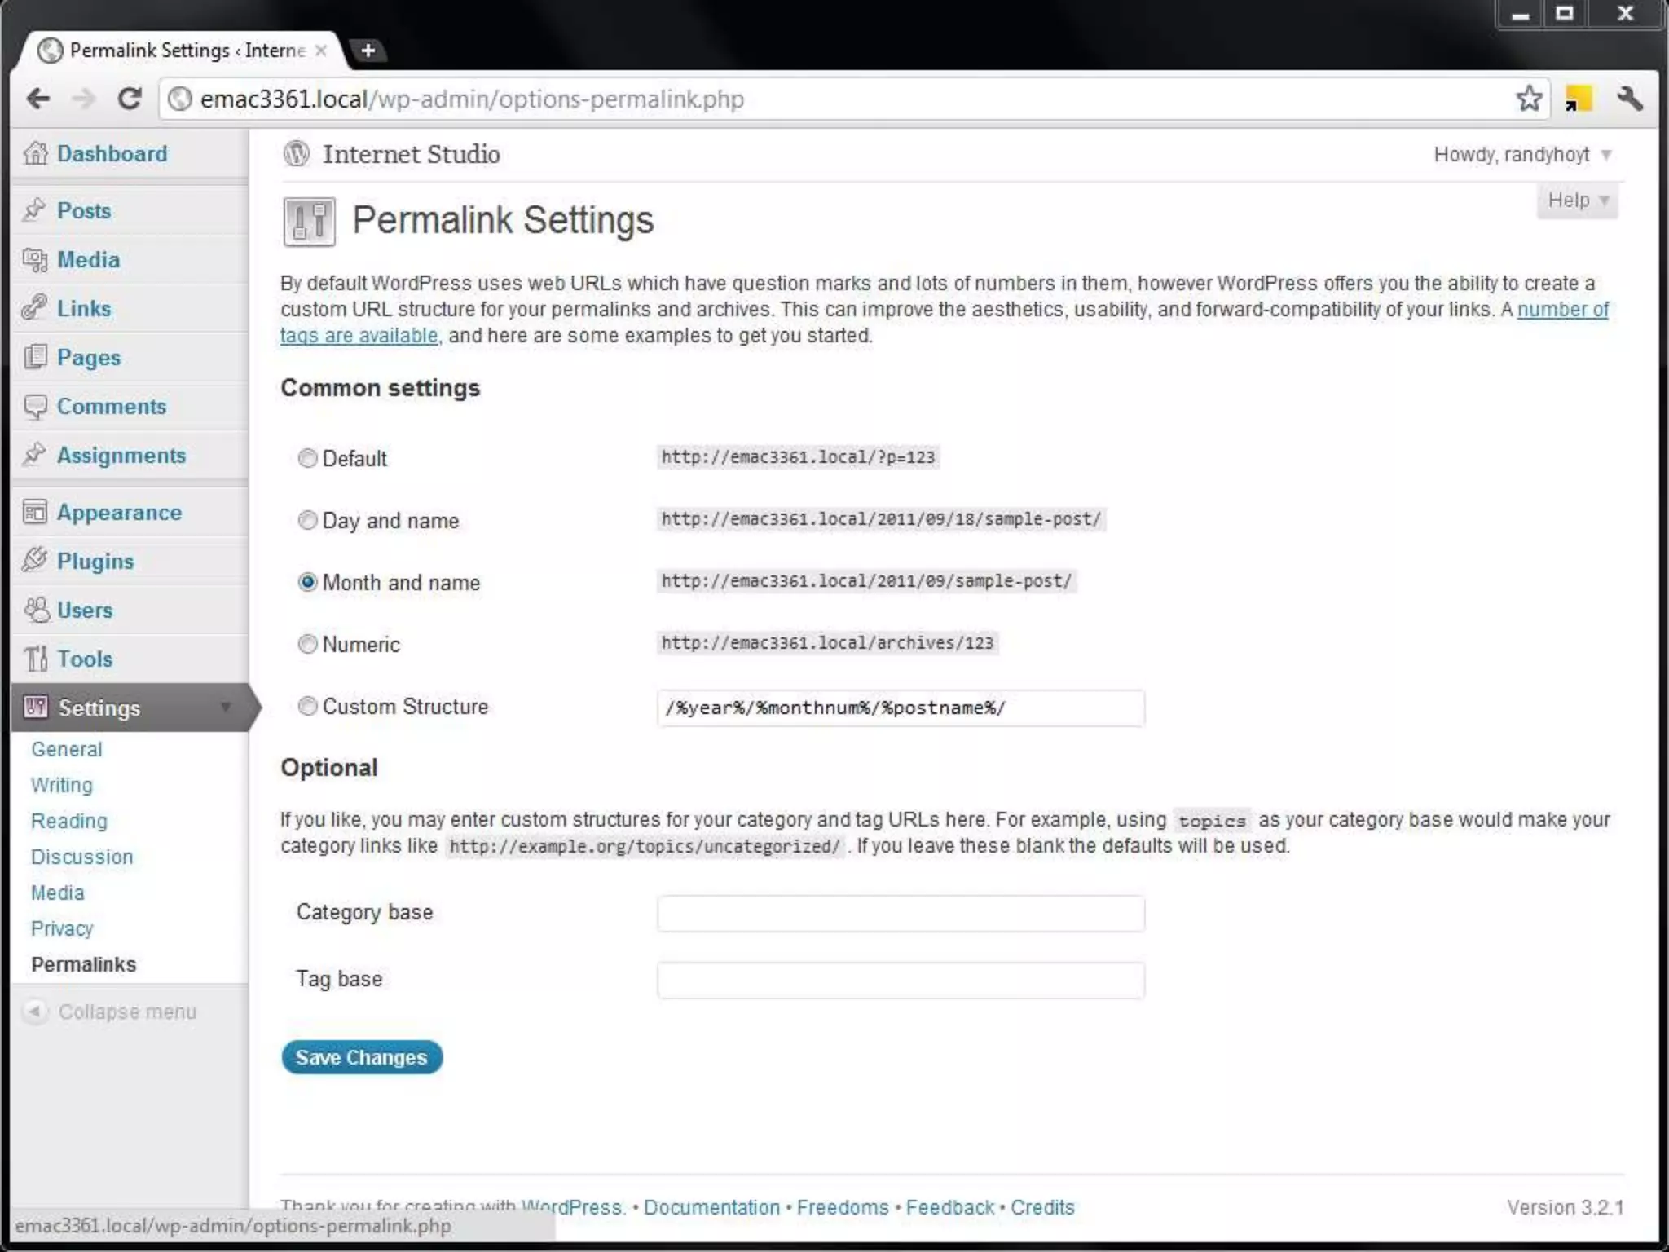The image size is (1669, 1252).
Task: Collapse the Settings menu arrow
Action: (x=226, y=708)
